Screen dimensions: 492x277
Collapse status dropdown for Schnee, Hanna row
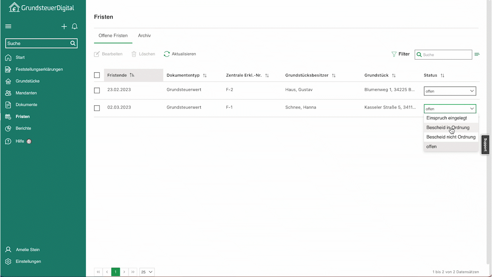point(450,109)
